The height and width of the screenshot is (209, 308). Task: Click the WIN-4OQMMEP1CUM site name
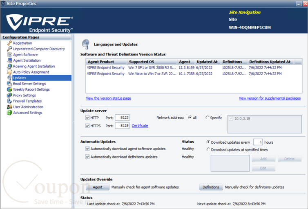(250, 27)
